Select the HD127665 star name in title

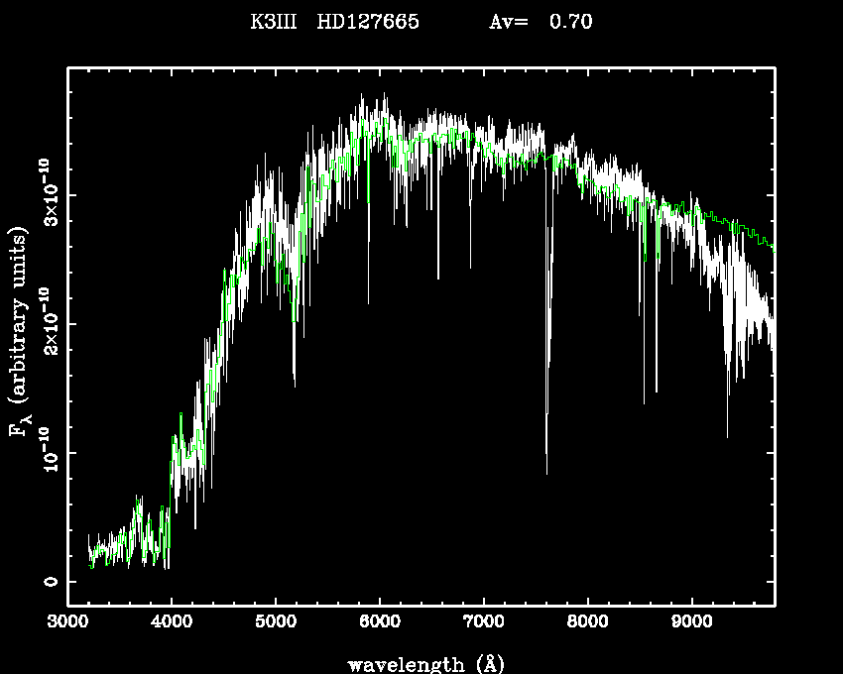(367, 22)
